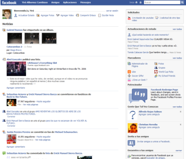This screenshot has height=159, width=186.
Task: Click the Agregar Fotos photo icon
Action: (x=38, y=15)
